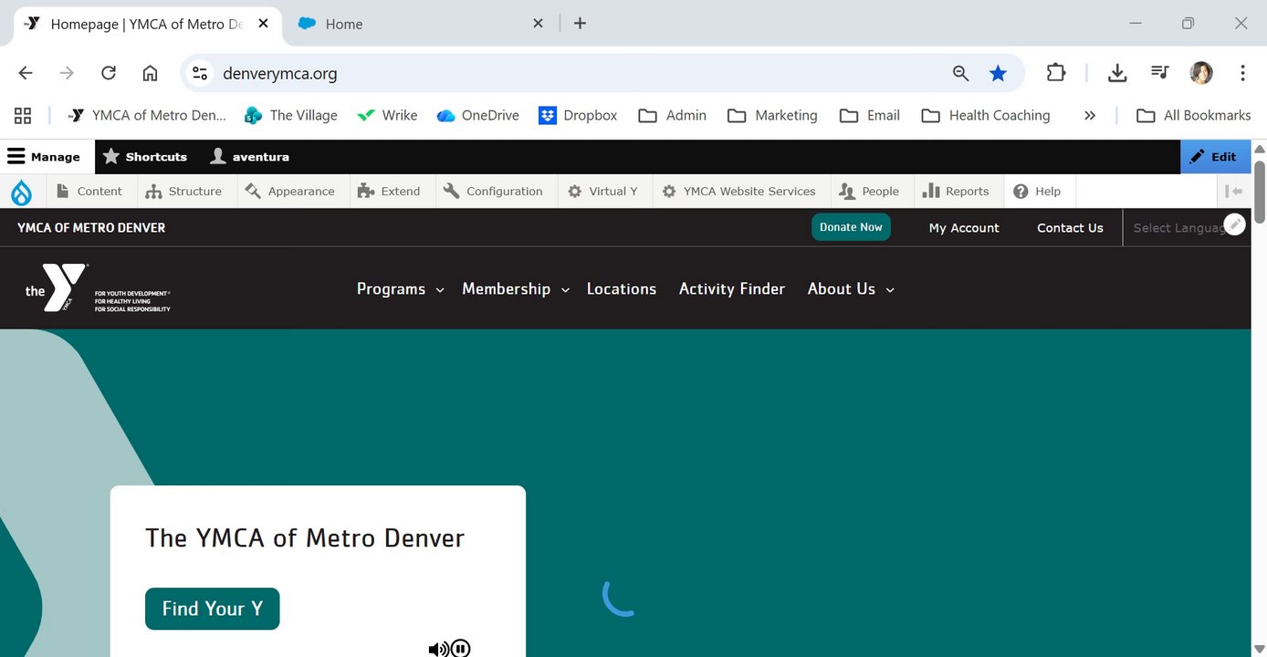Expand the Health Coaching bookmark folder
This screenshot has height=657, width=1267.
[x=986, y=115]
